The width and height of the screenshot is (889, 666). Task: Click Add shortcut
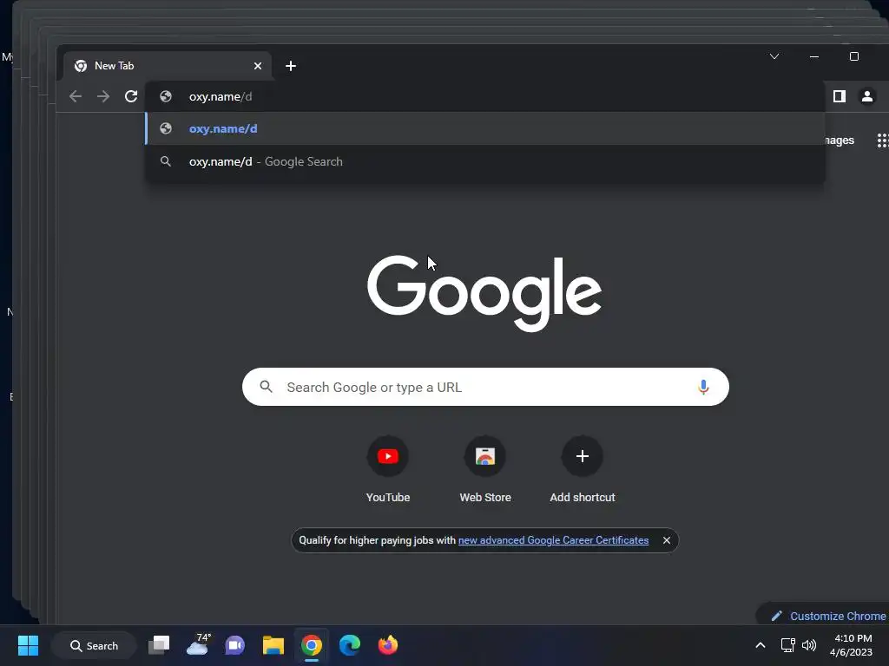(x=583, y=469)
